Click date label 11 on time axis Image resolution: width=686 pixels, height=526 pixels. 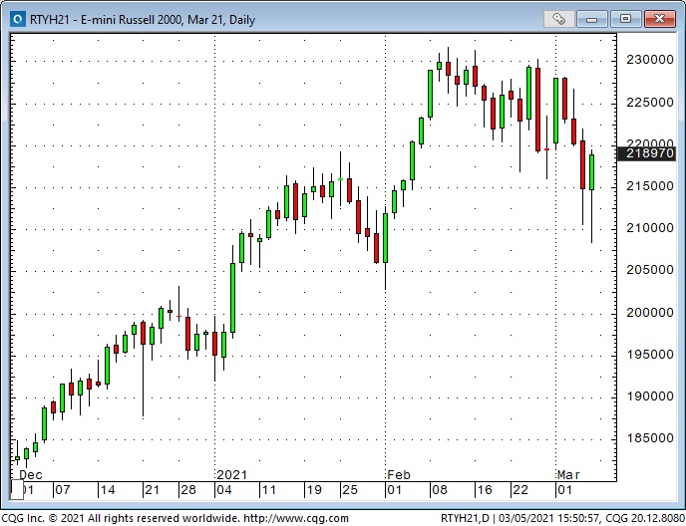tap(268, 490)
